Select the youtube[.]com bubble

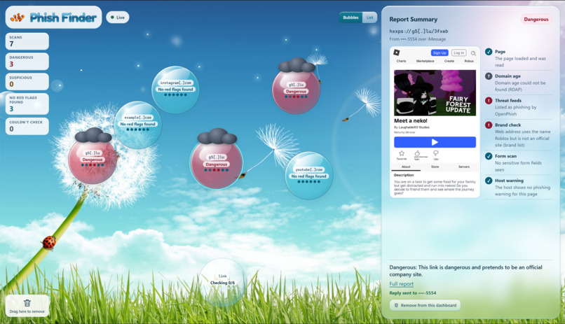coord(309,176)
